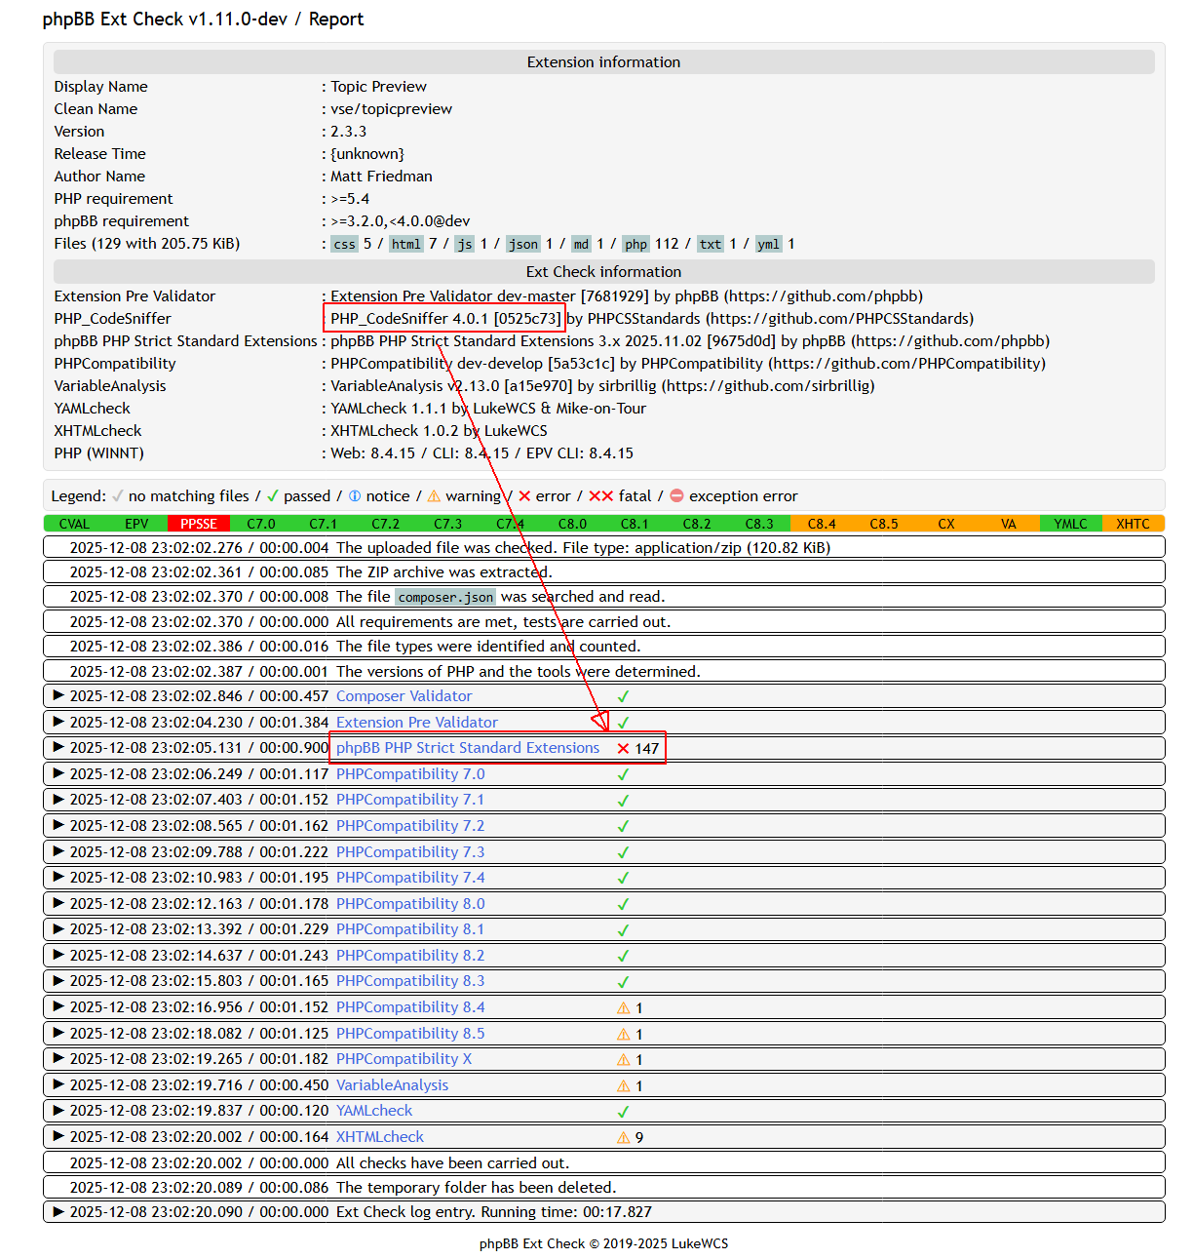Screen dimensions: 1193x1259
Task: Select the green CVAL status segment
Action: coord(74,524)
